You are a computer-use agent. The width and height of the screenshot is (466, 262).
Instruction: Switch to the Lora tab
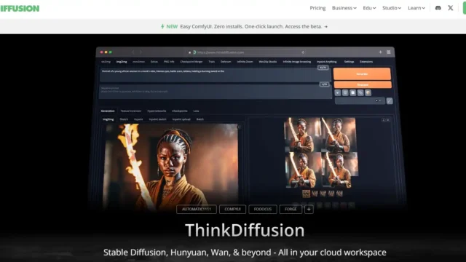pos(196,111)
